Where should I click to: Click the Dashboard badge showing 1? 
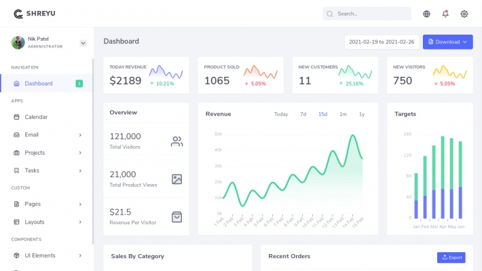tap(79, 84)
